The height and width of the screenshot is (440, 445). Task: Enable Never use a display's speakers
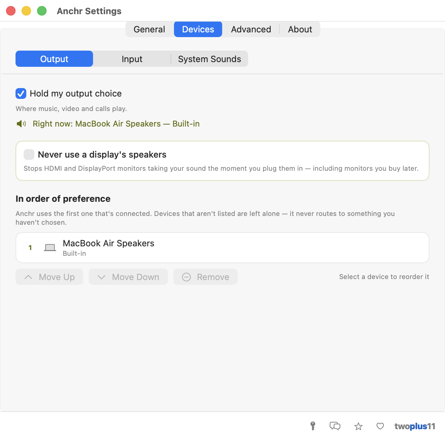(x=29, y=155)
